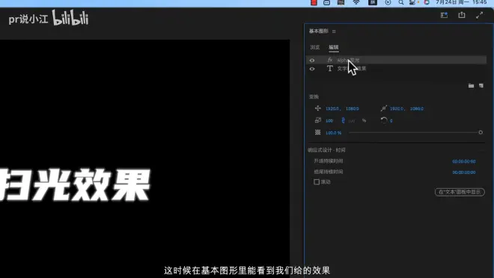This screenshot has width=494, height=278.
Task: Hide the Alpha effect layer via its eye icon
Action: coord(312,60)
